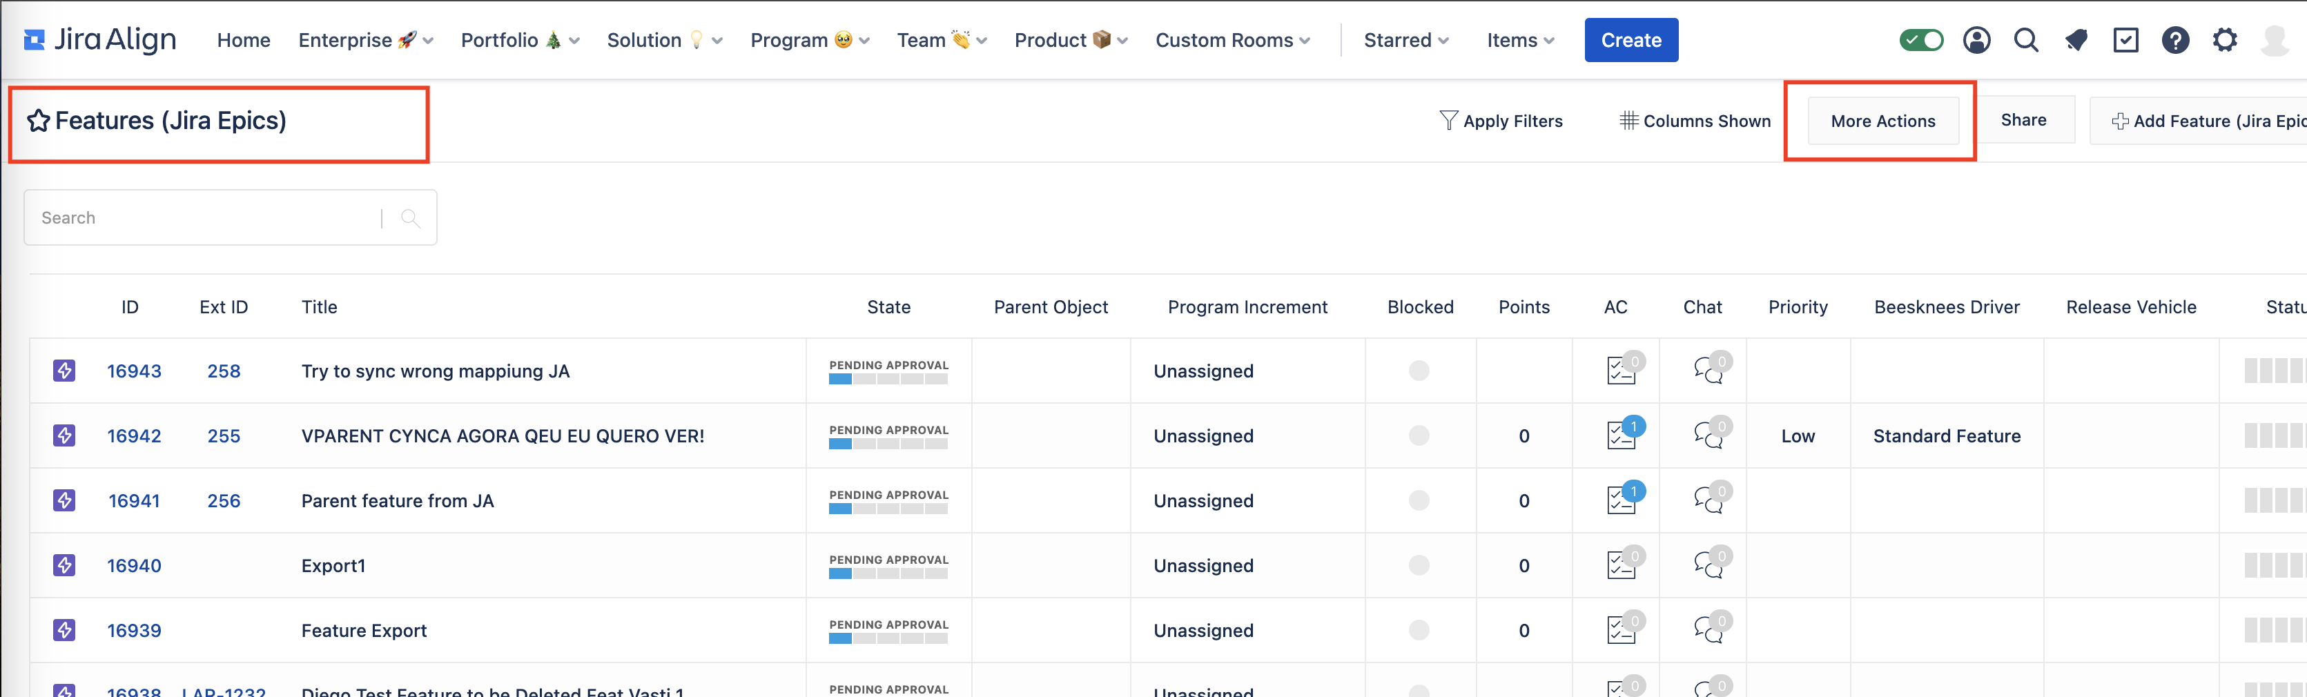Sort by the Priority column header

pyautogui.click(x=1798, y=307)
